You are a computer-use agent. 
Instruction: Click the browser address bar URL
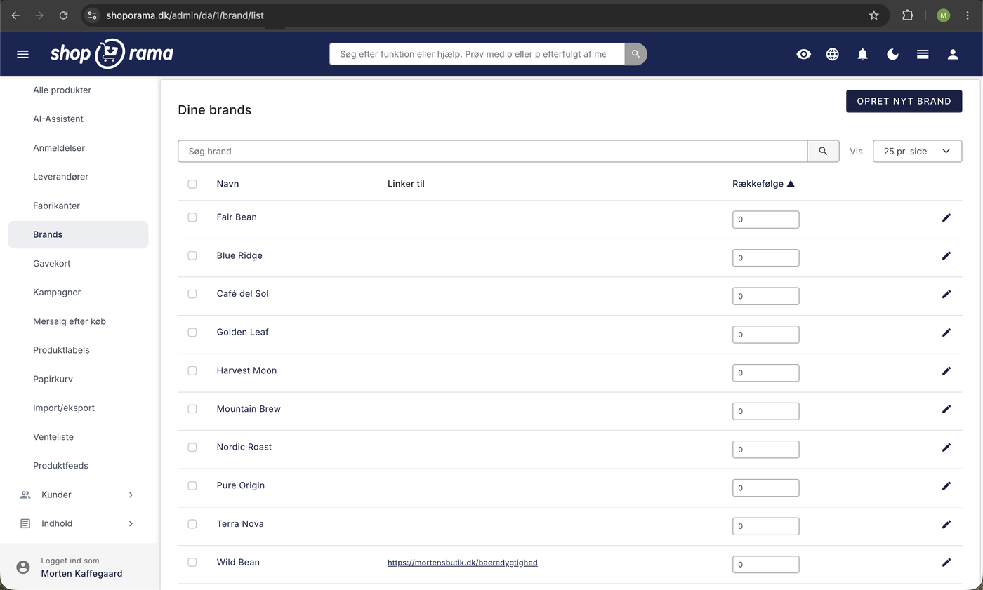click(185, 15)
